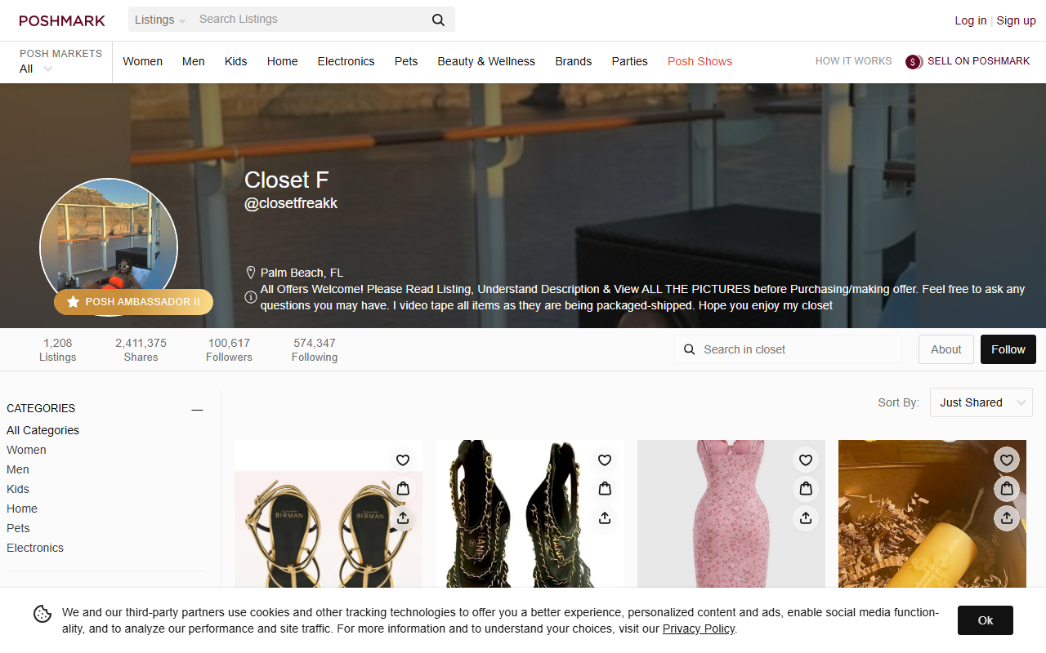Viewport: 1046px width, 653px height.
Task: Click the Log in link
Action: [x=971, y=20]
